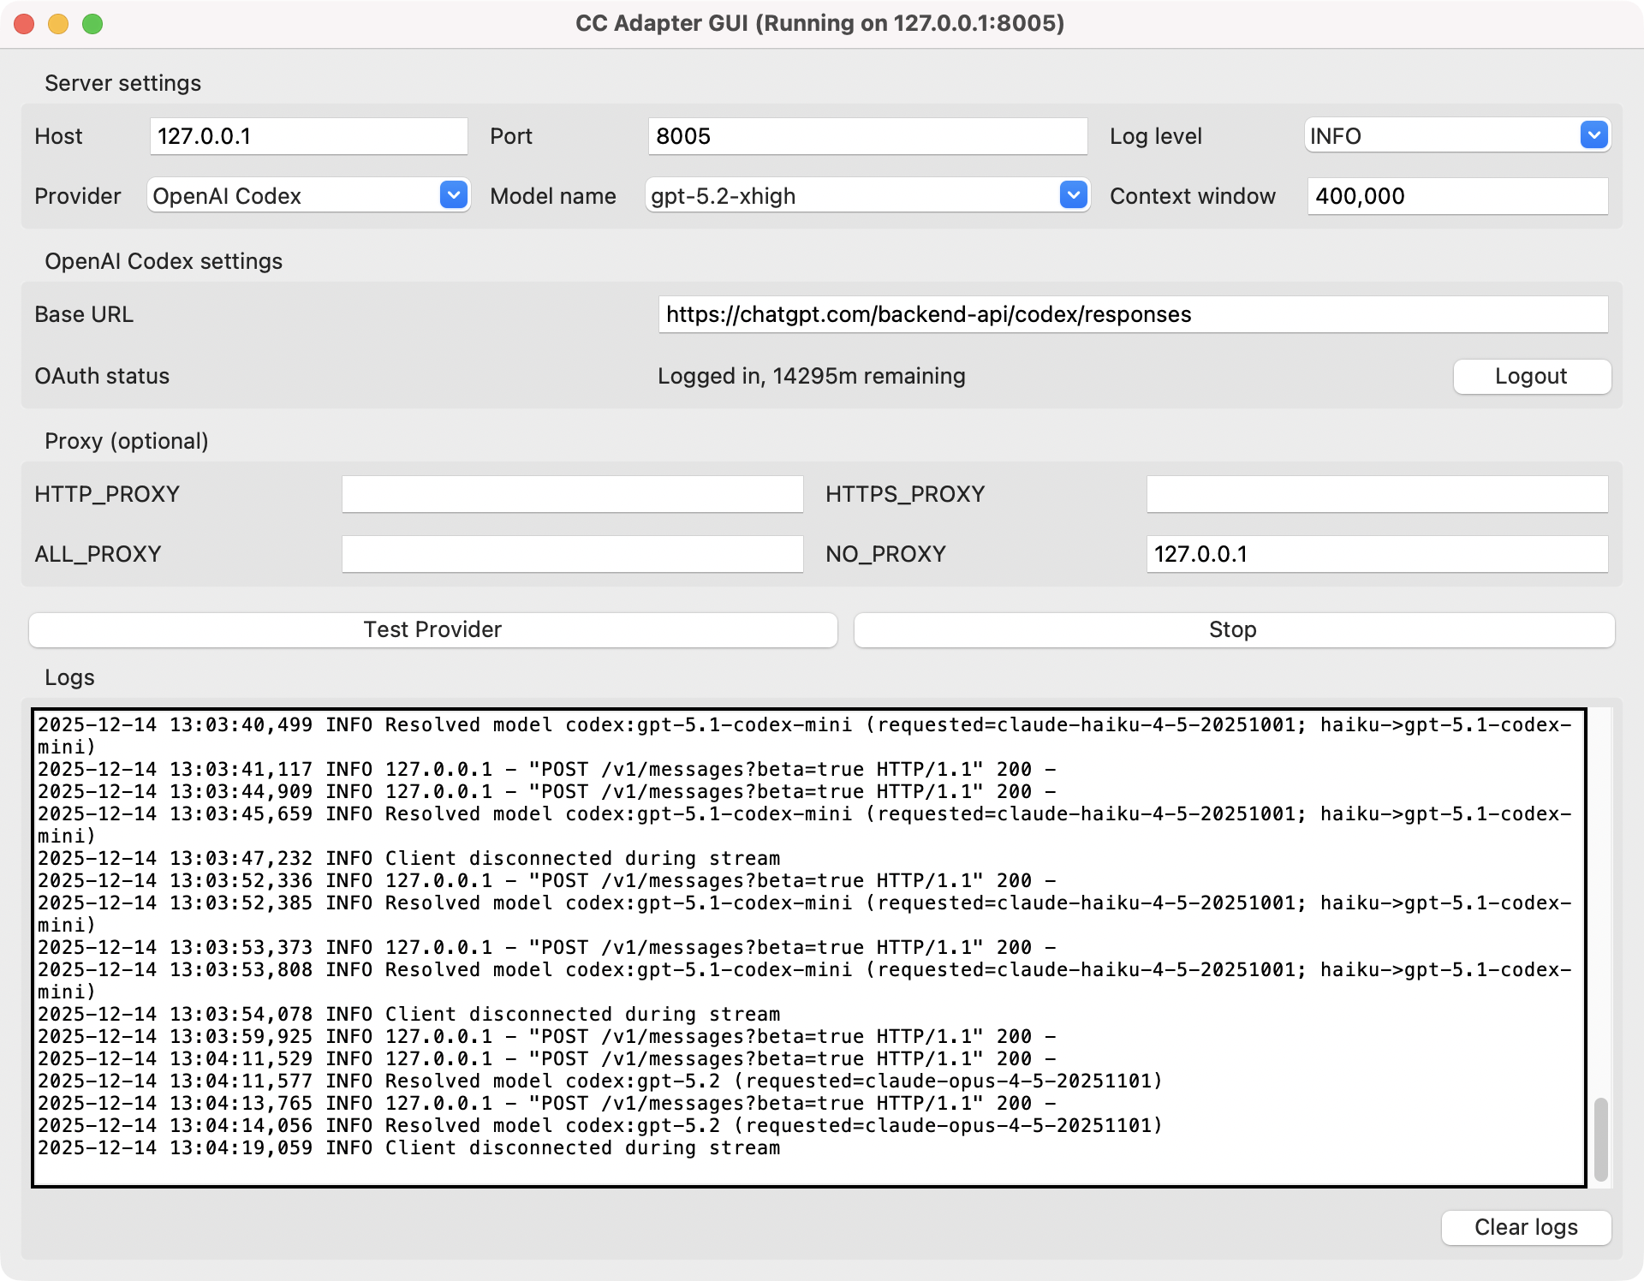This screenshot has width=1644, height=1281.
Task: Select the NO_PROXY field containing 127.0.0.1
Action: point(1377,554)
